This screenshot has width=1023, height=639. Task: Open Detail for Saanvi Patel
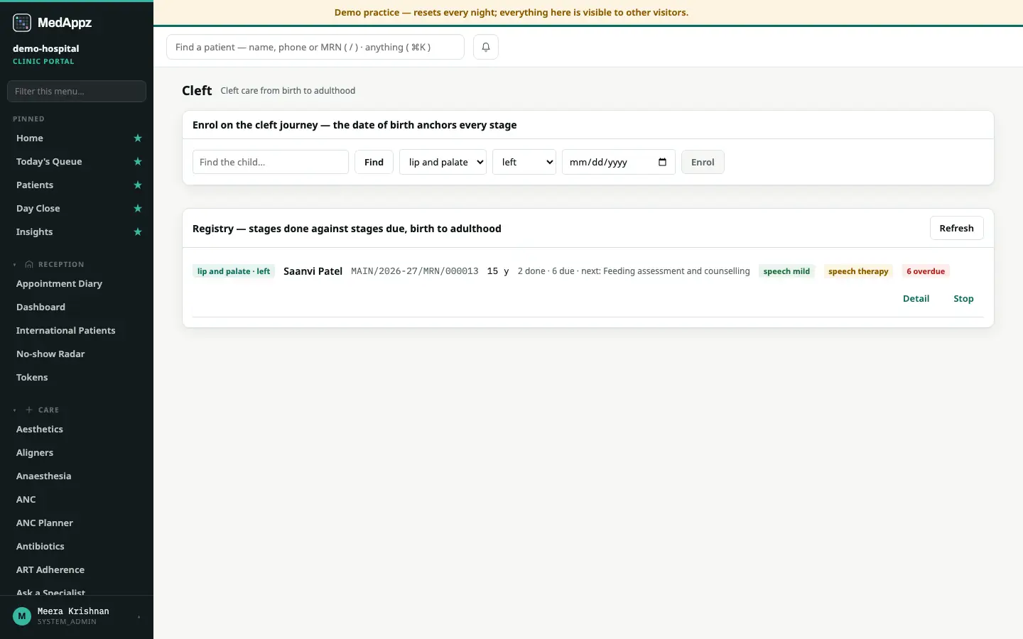click(x=916, y=298)
